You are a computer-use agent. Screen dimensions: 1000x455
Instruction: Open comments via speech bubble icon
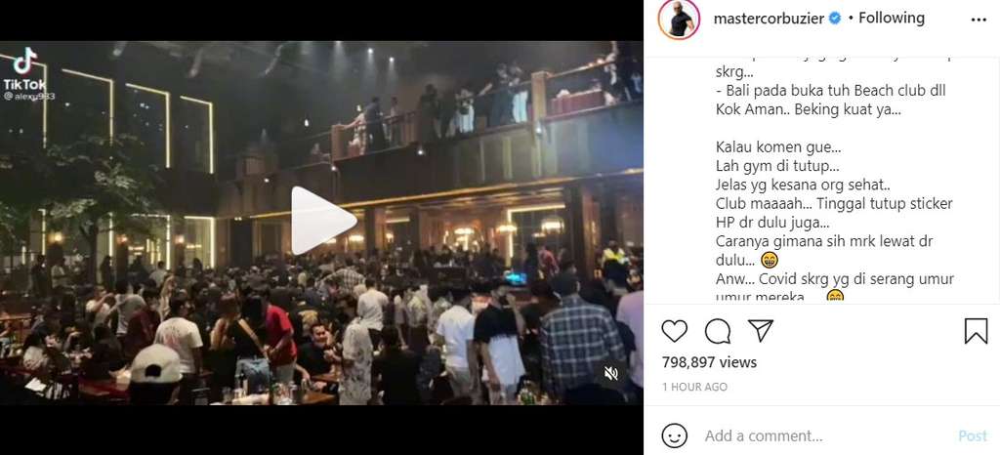click(718, 331)
